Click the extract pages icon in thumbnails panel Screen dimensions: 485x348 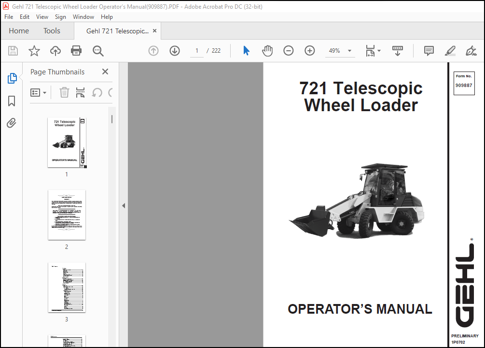[x=81, y=92]
